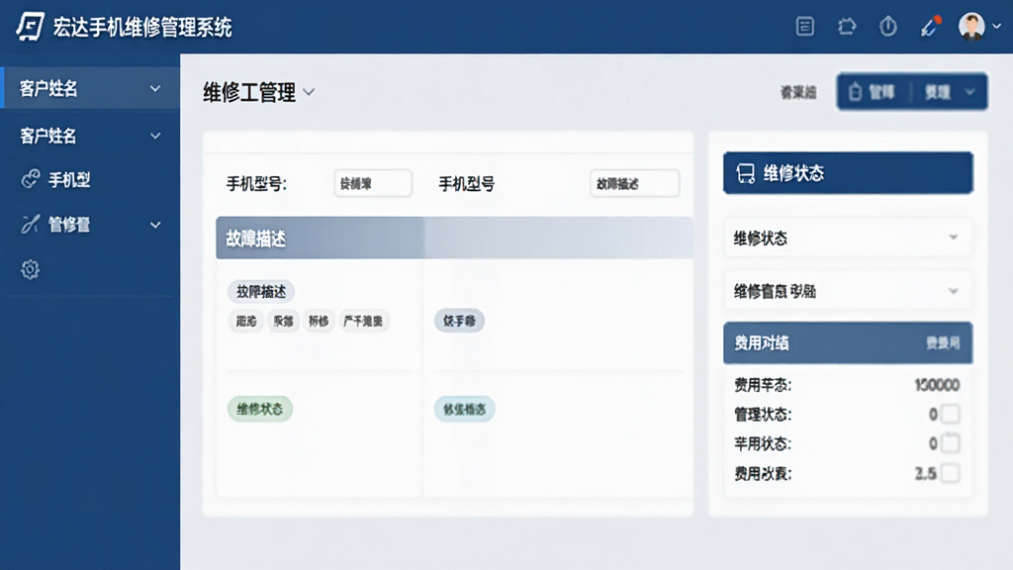The height and width of the screenshot is (570, 1013).
Task: Click the clipboard icon in the dark blue button
Action: point(855,92)
